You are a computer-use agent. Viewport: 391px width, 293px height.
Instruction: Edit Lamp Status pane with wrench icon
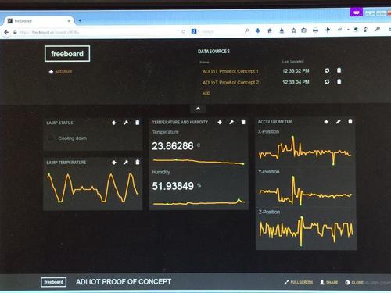[x=126, y=123]
